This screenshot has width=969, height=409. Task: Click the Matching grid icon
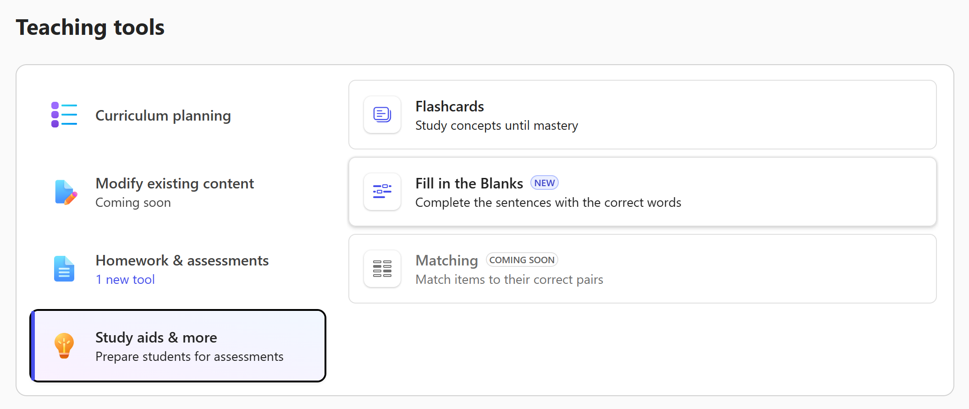click(x=382, y=269)
